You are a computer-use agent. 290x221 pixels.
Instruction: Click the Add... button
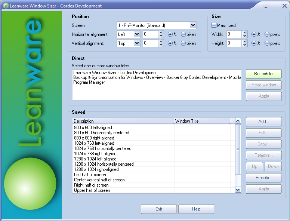tap(264, 122)
